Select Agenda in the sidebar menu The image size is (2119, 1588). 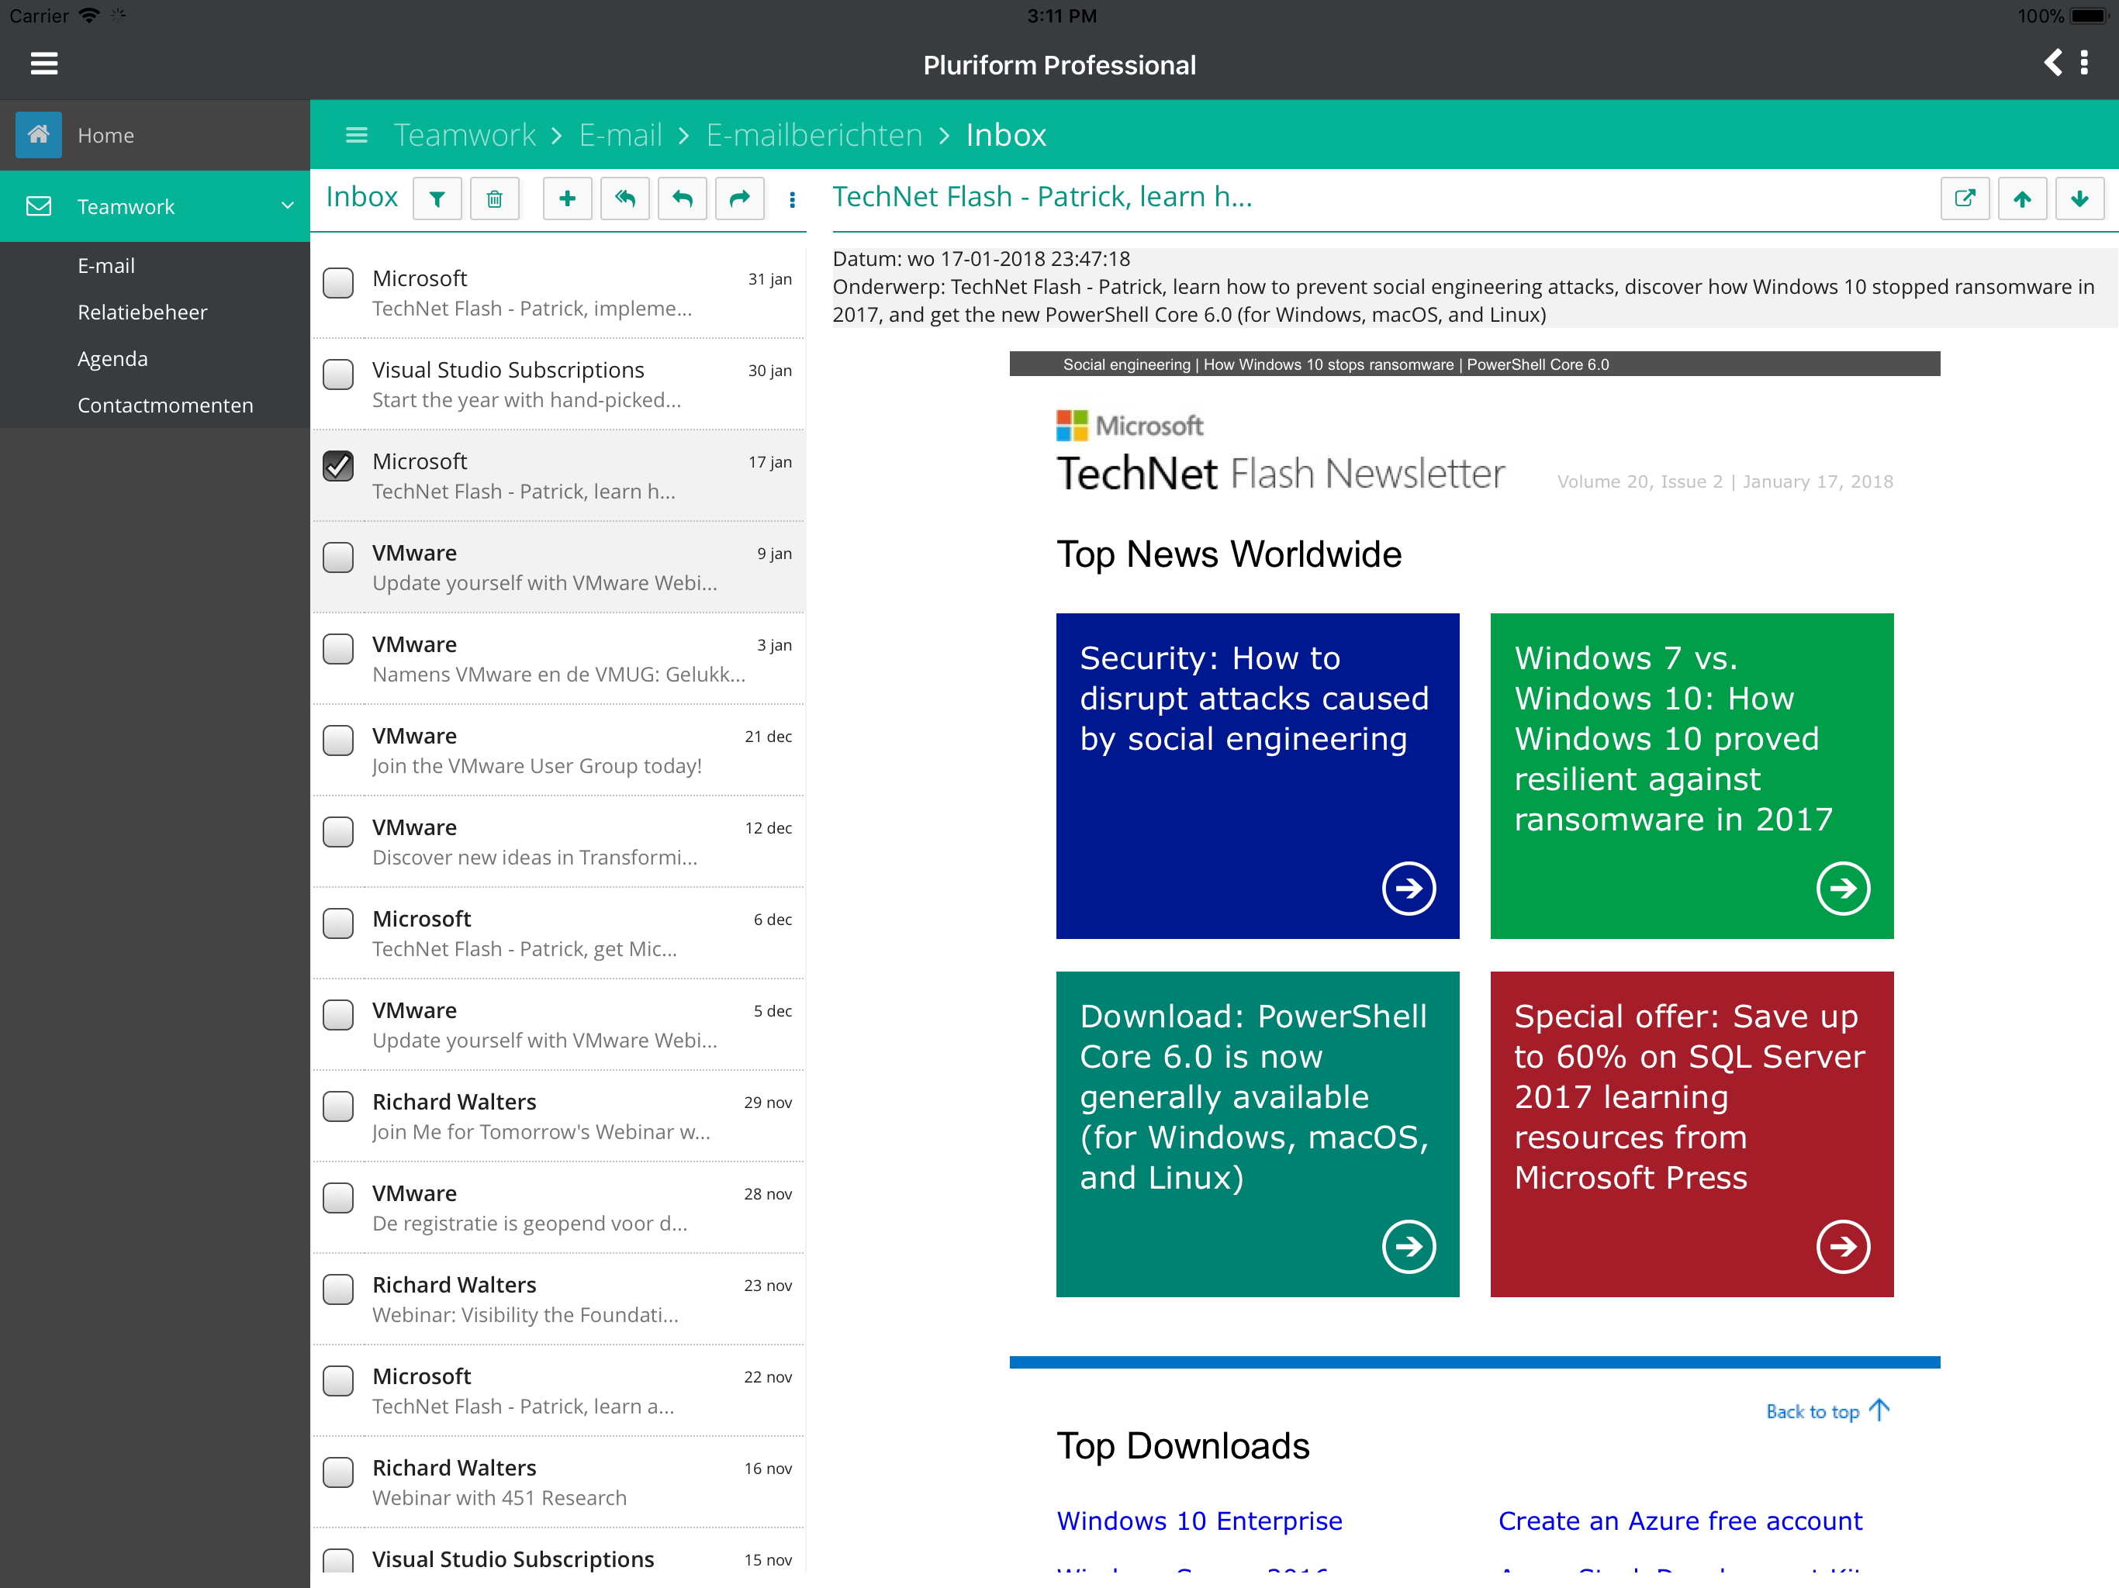point(112,358)
